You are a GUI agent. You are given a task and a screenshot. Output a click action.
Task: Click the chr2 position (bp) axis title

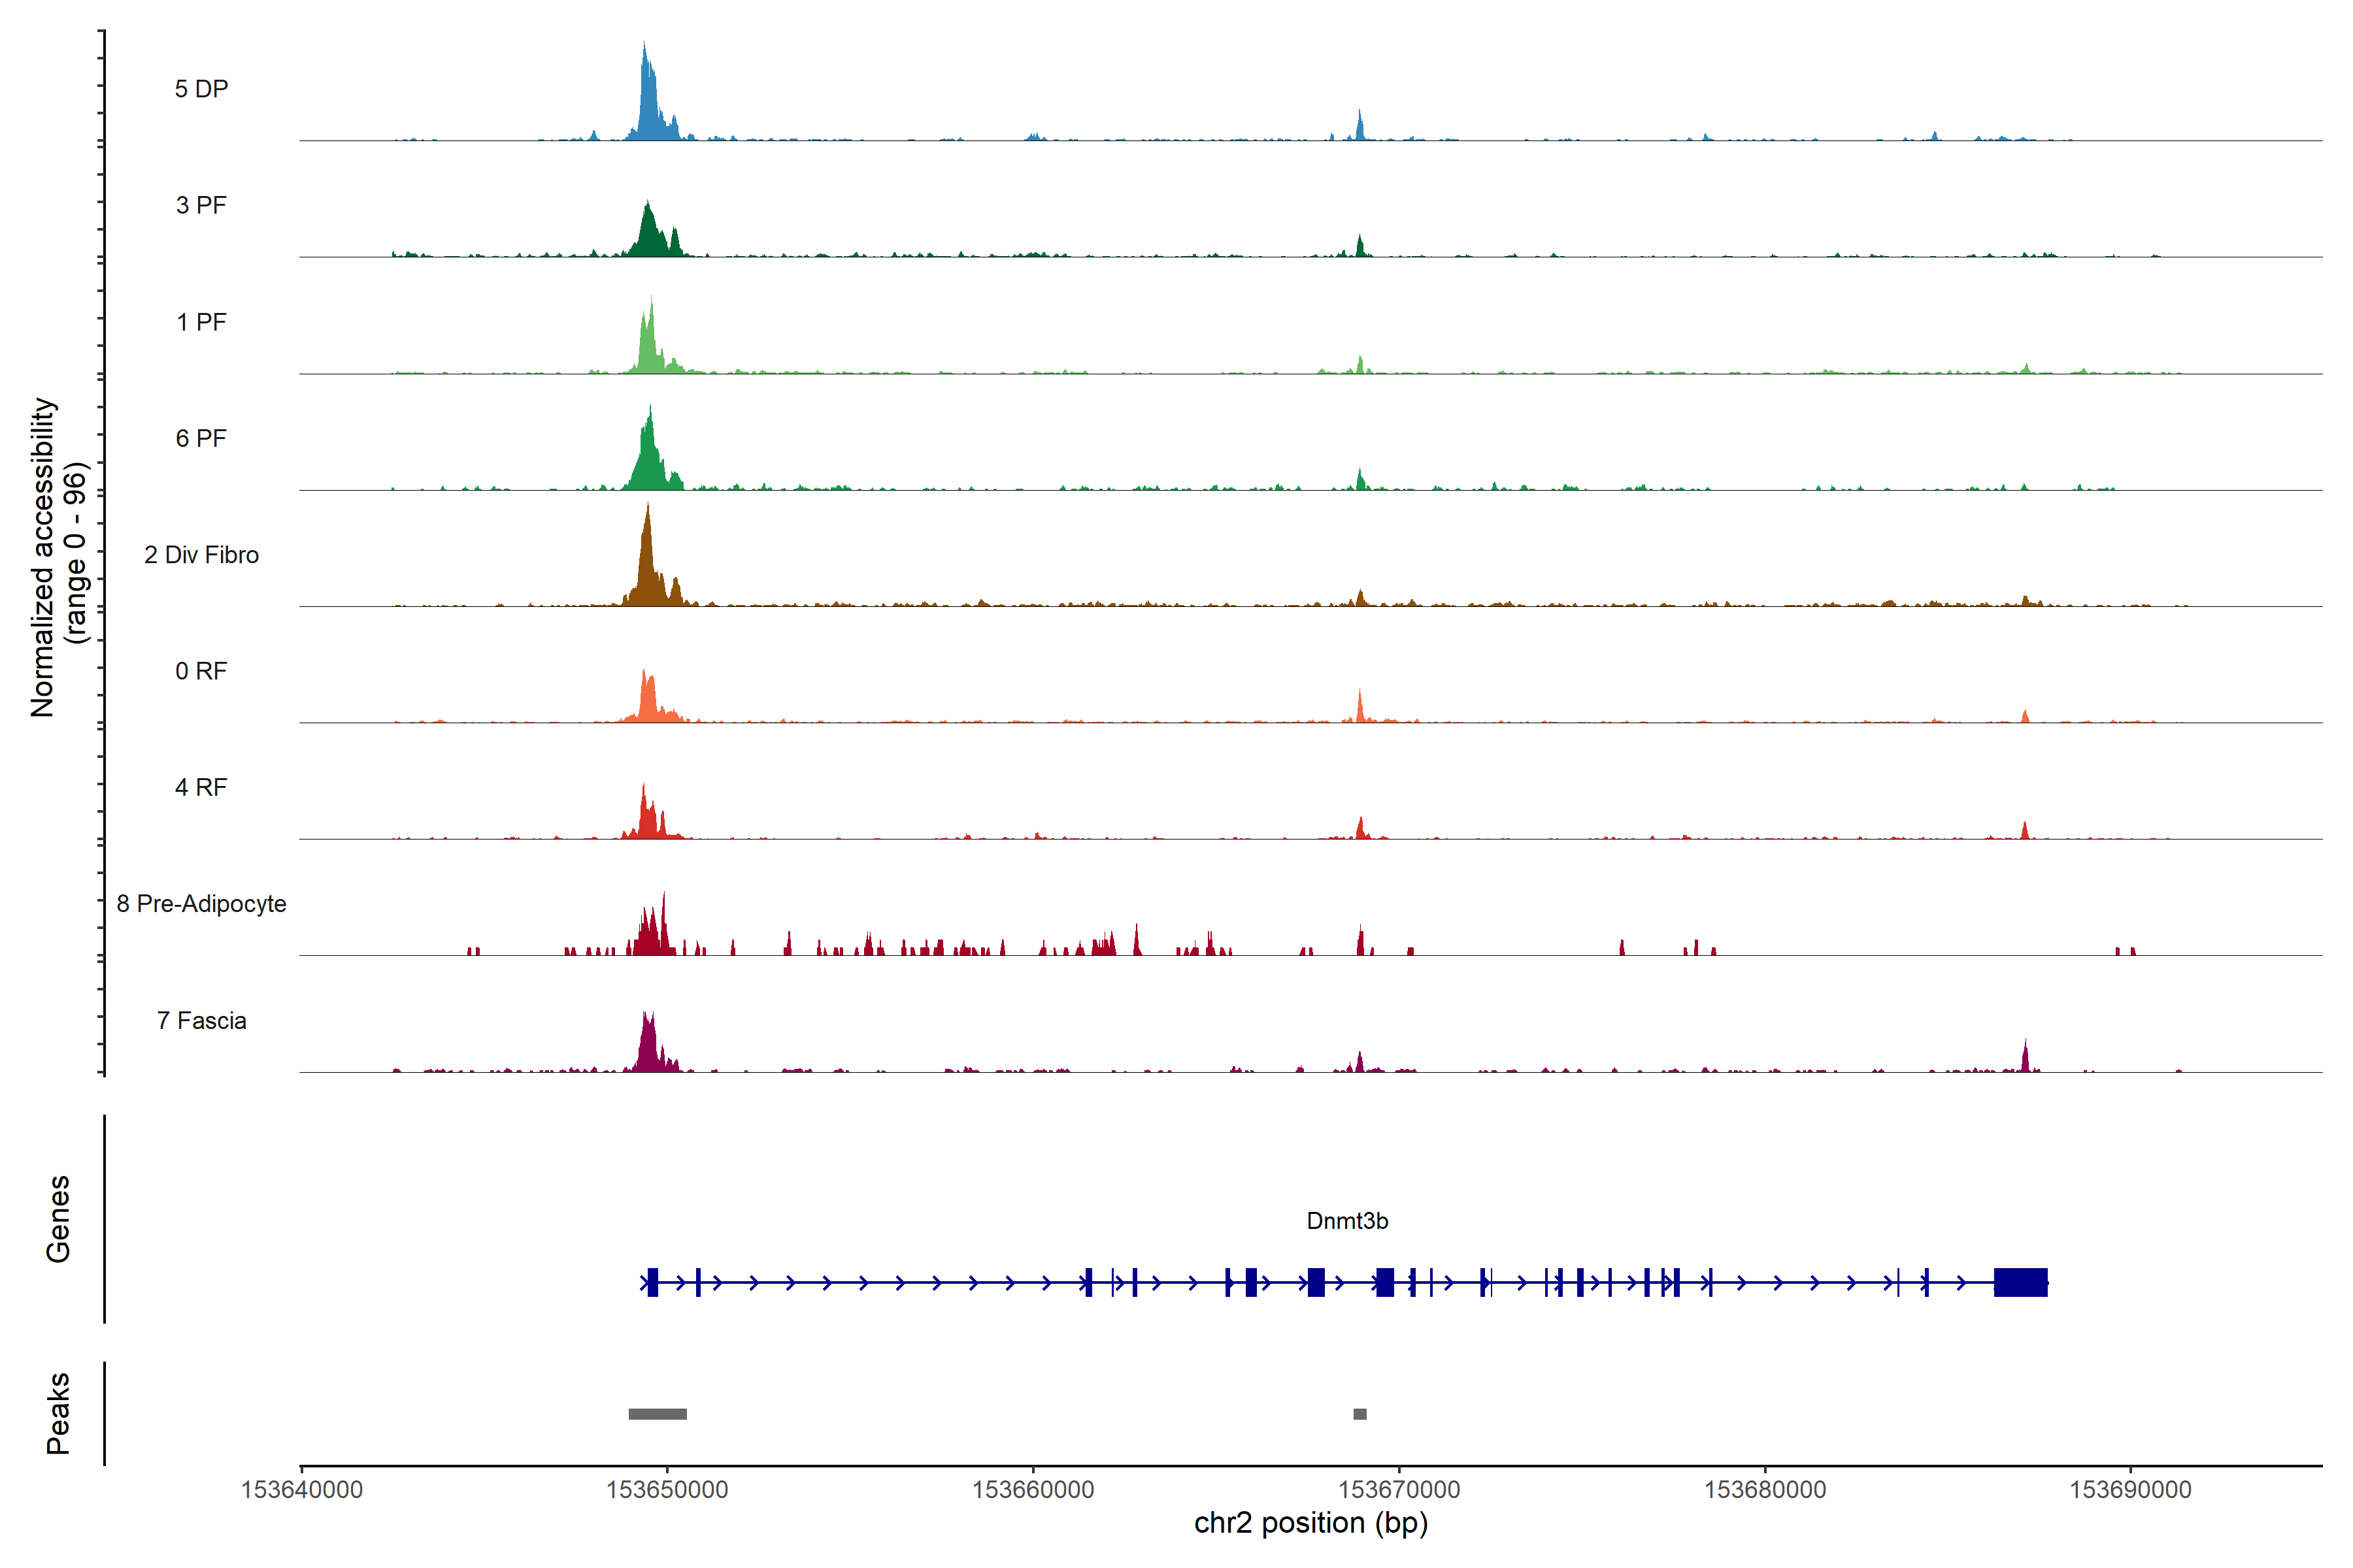1310,1524
